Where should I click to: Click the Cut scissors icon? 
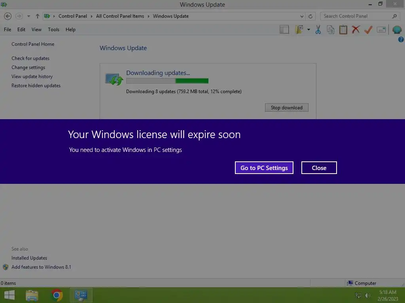coord(318,30)
